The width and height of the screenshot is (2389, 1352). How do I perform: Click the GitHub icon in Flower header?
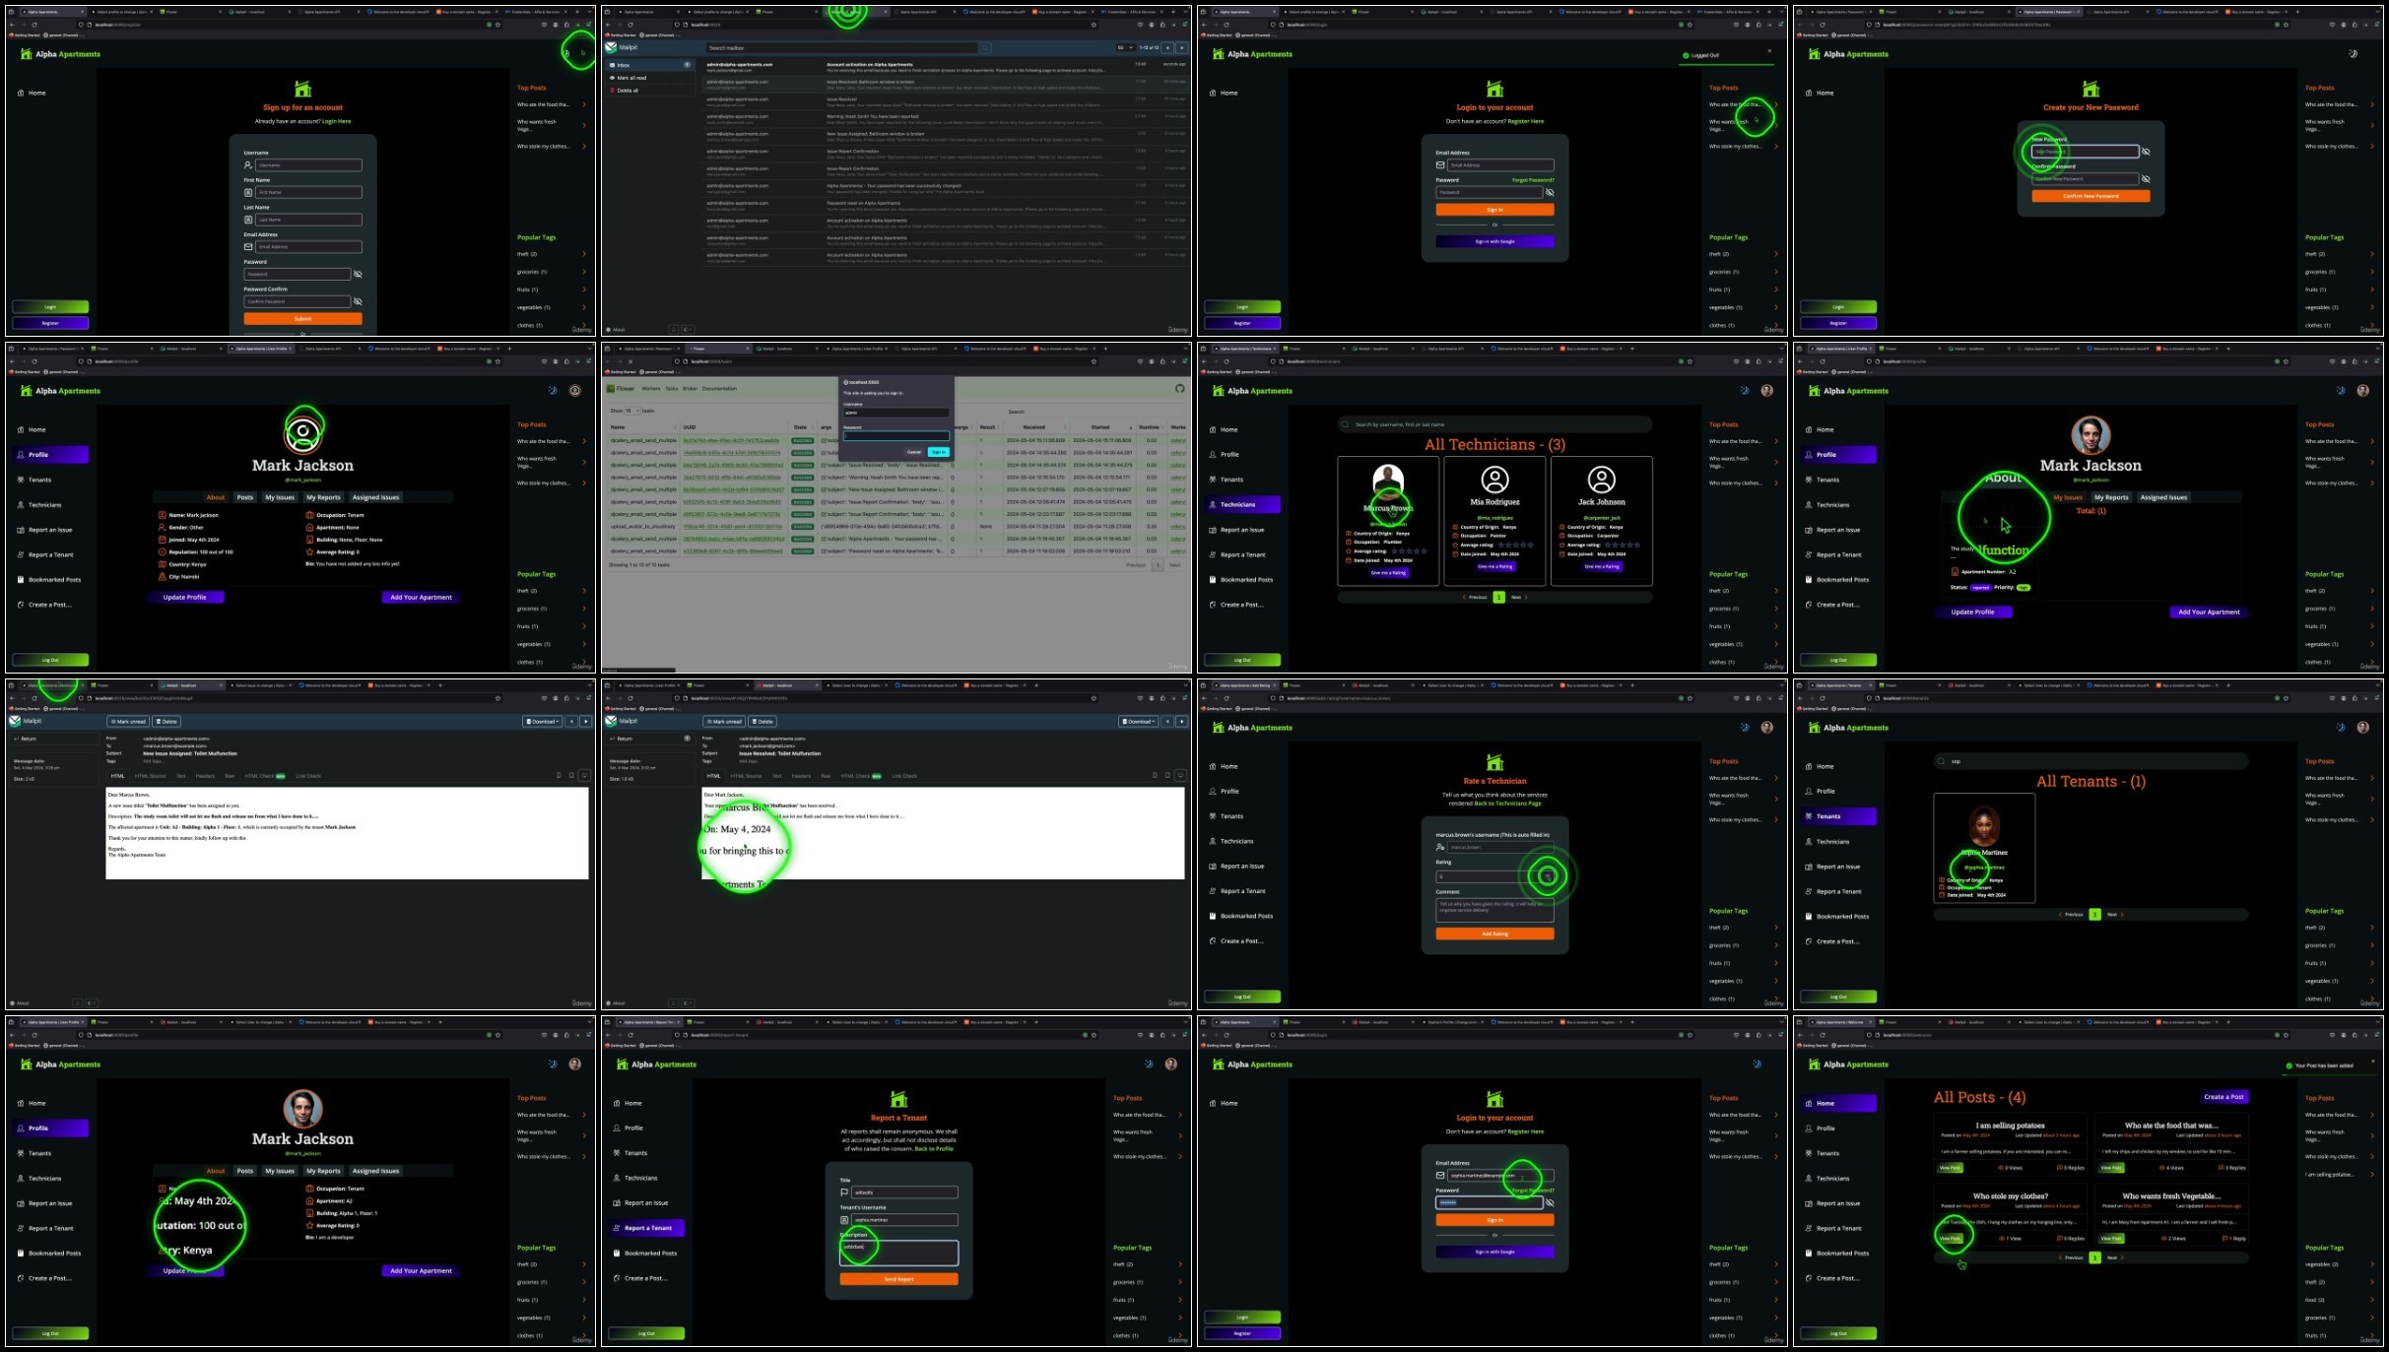pyautogui.click(x=1179, y=388)
